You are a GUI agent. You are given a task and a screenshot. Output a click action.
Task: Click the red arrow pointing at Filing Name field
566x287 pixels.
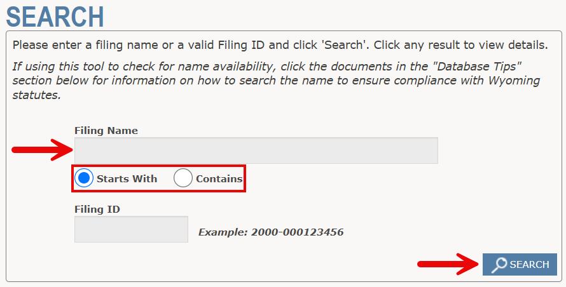click(43, 150)
